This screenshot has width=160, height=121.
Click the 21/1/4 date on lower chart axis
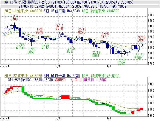point(4,118)
